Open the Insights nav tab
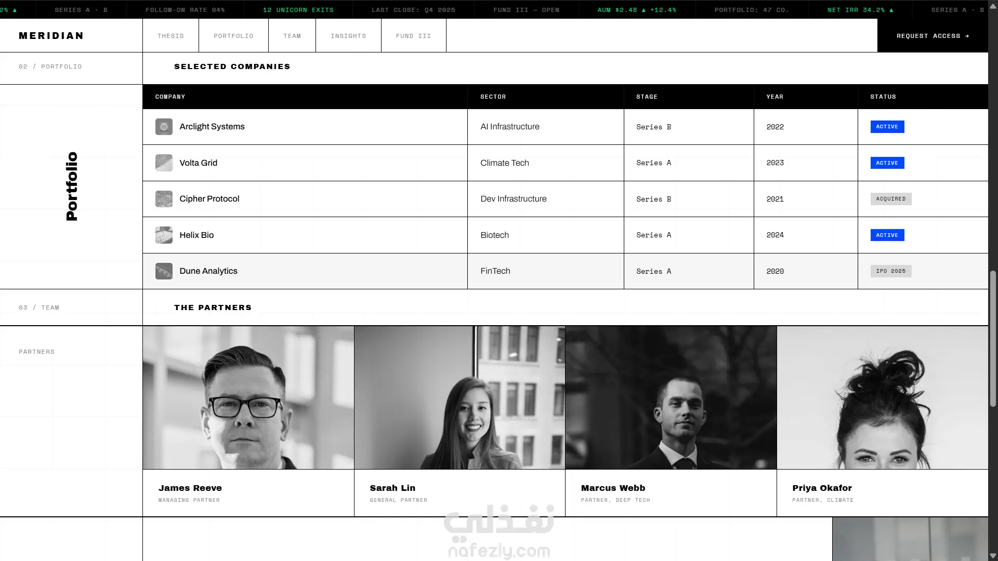This screenshot has height=561, width=998. point(348,36)
